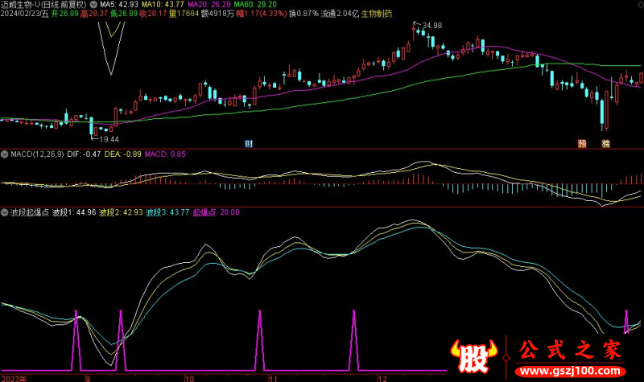Click the DIF: -0.47 value
Screen dimensions: 644x382
pos(84,154)
